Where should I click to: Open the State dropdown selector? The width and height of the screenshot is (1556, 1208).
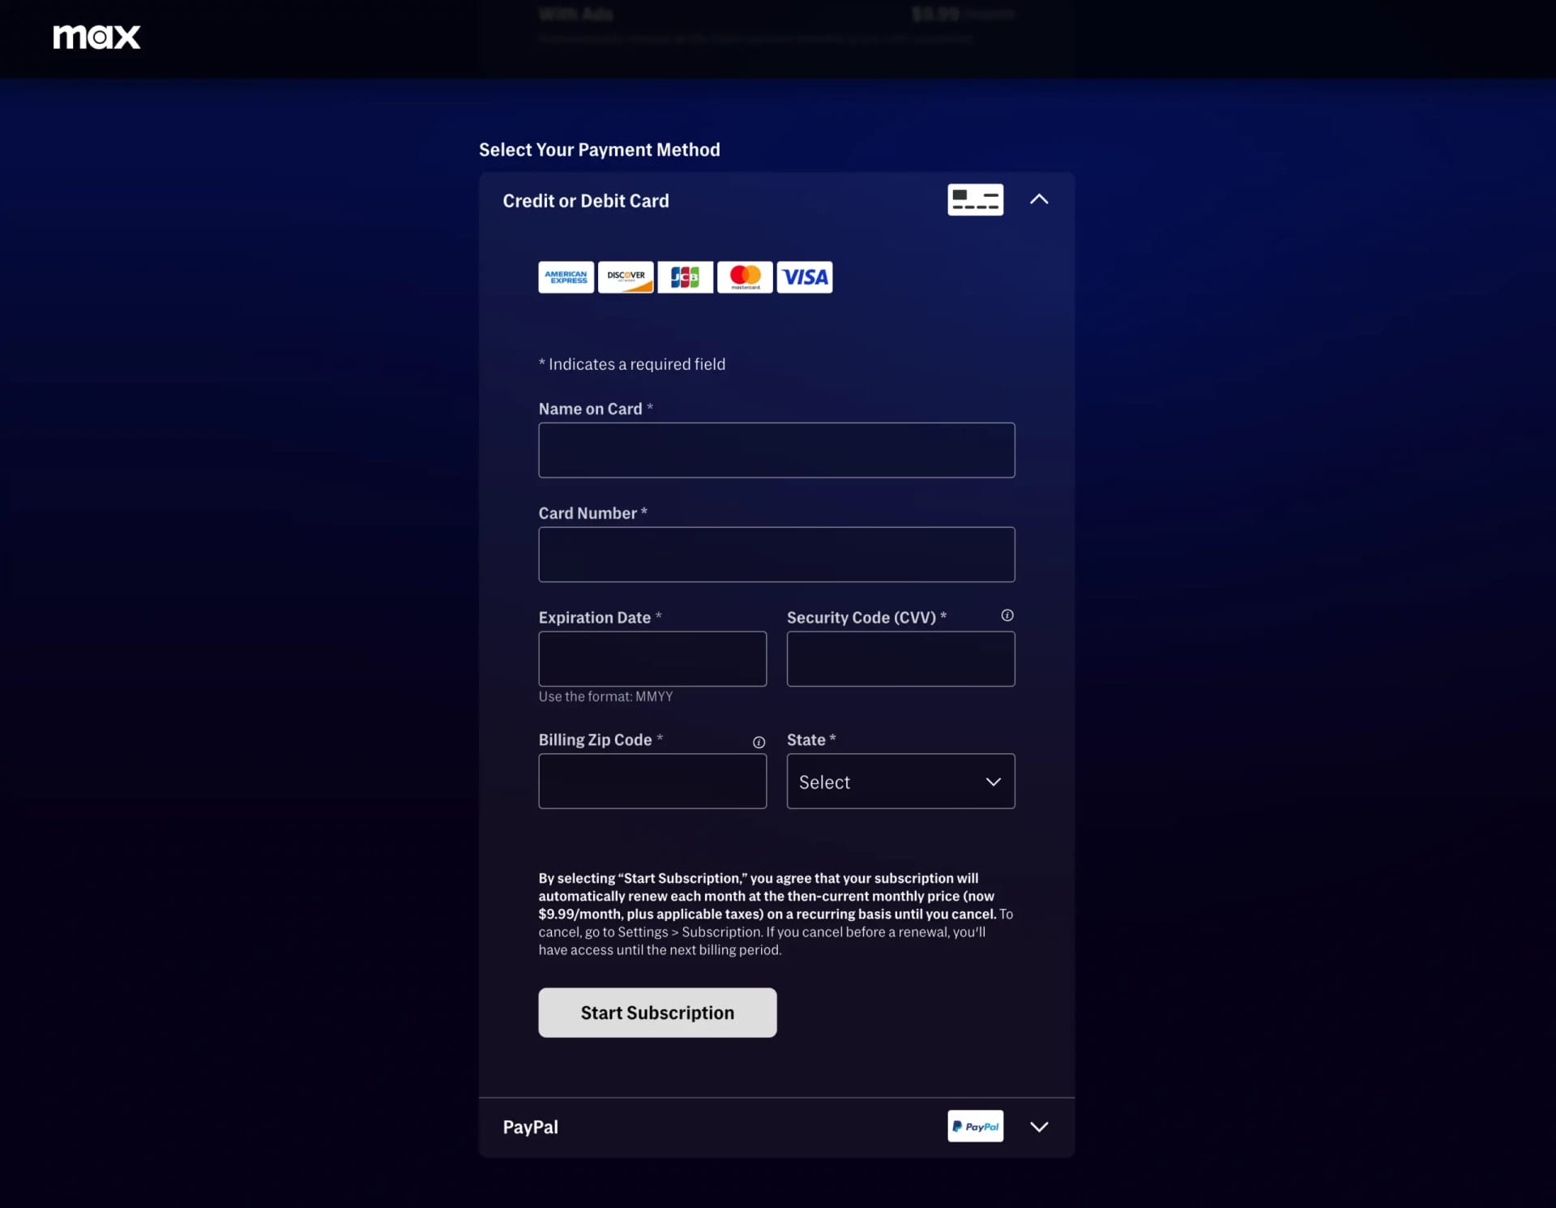click(x=900, y=781)
